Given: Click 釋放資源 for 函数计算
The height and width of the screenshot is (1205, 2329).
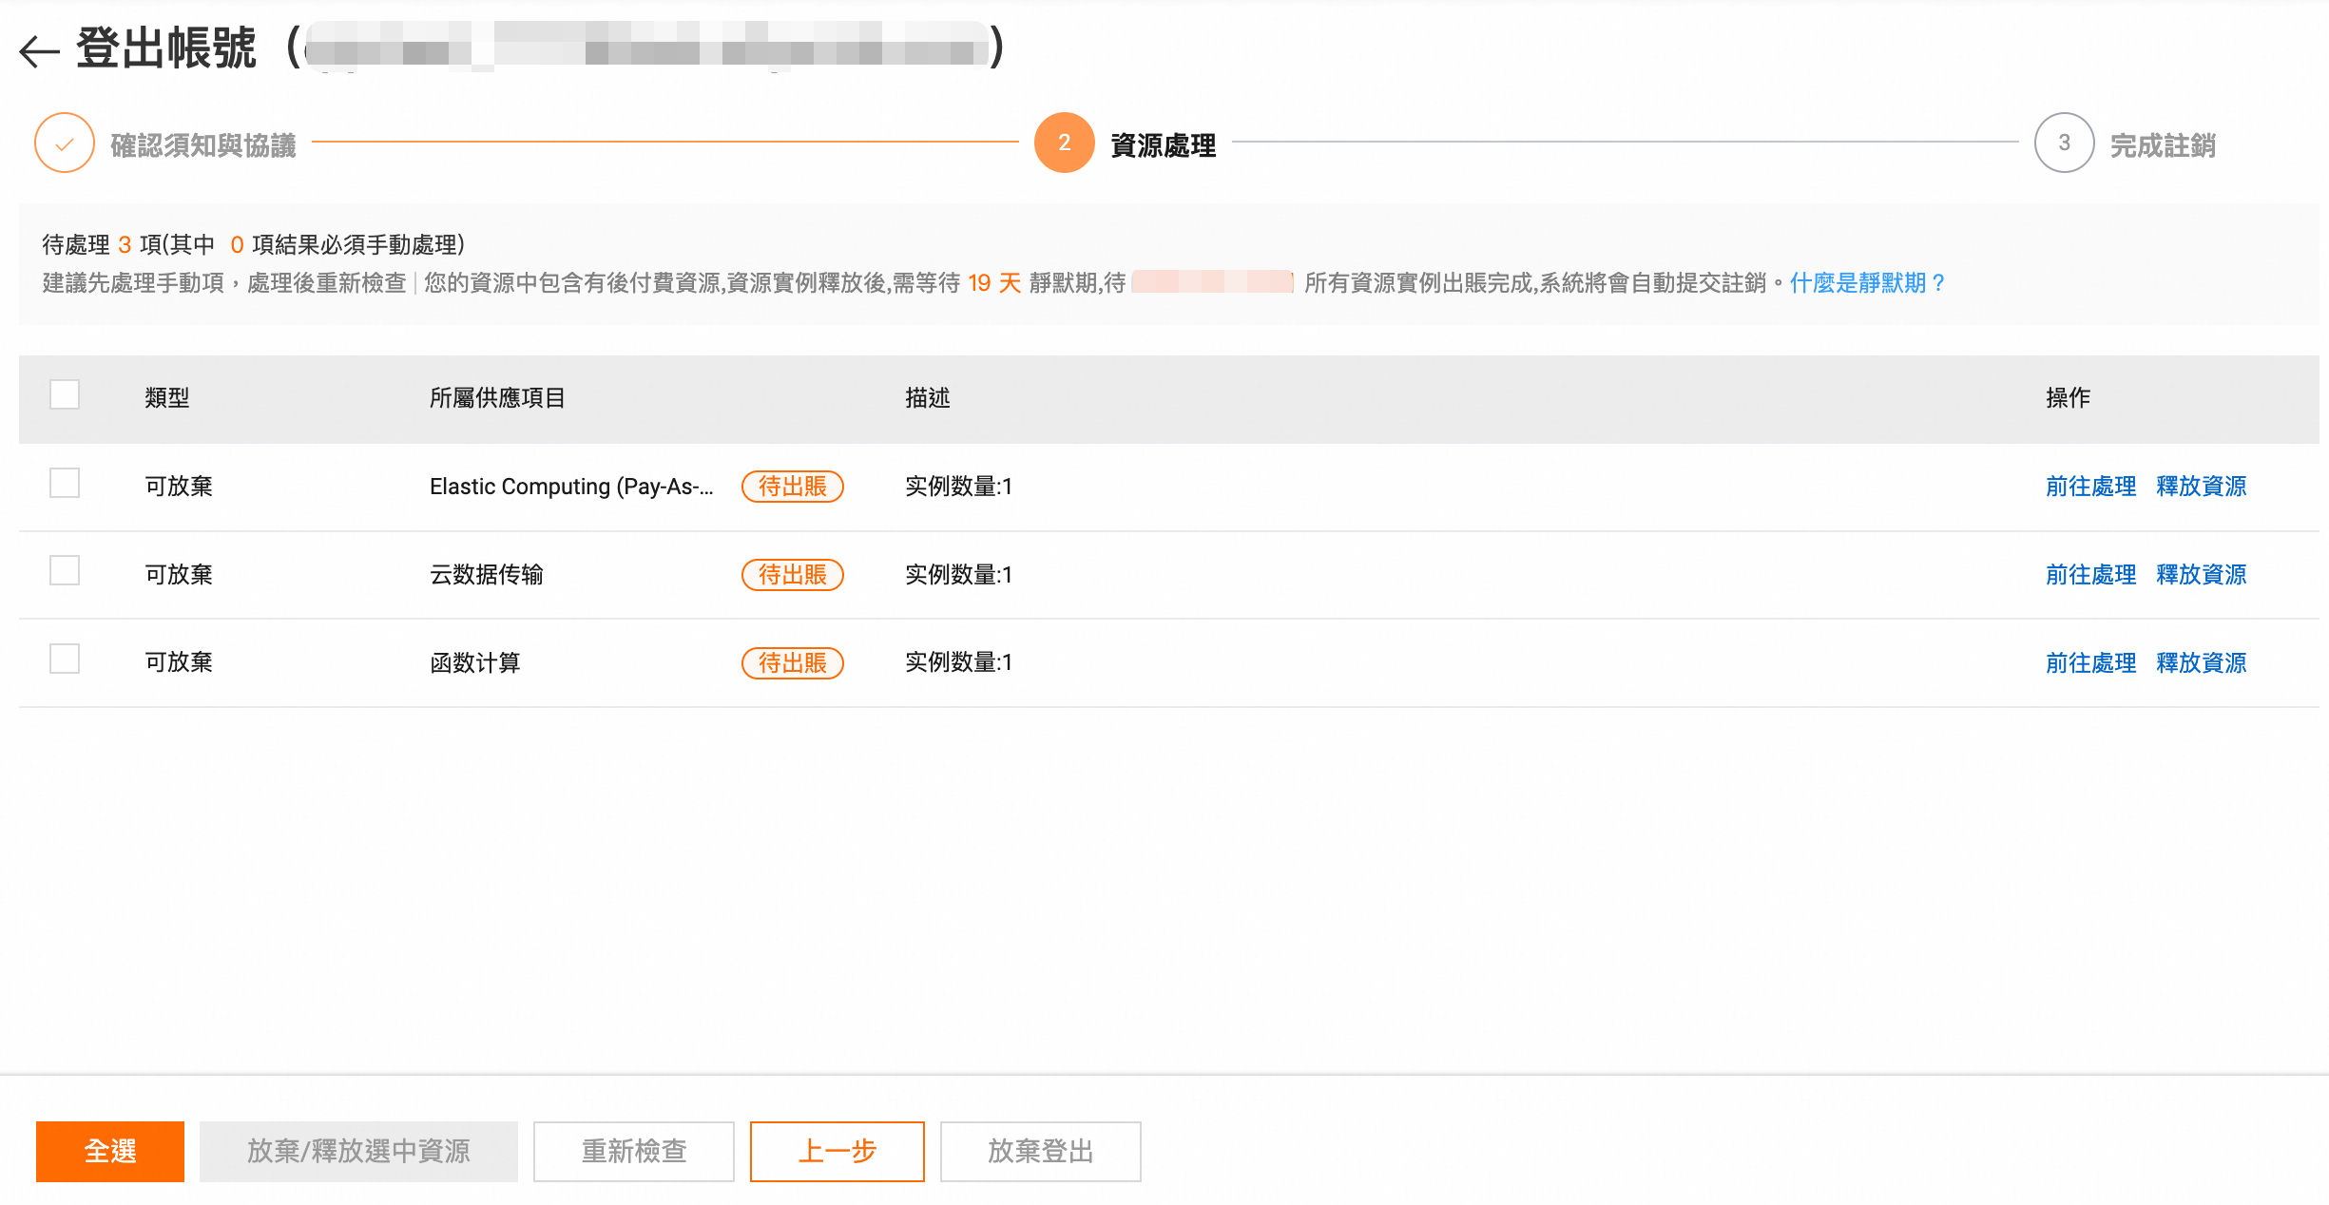Looking at the screenshot, I should tap(2201, 662).
